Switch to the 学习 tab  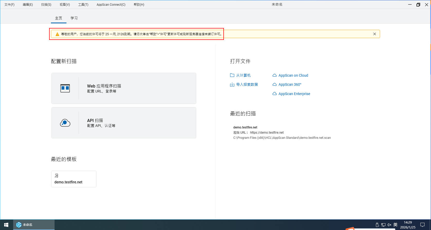pos(74,18)
